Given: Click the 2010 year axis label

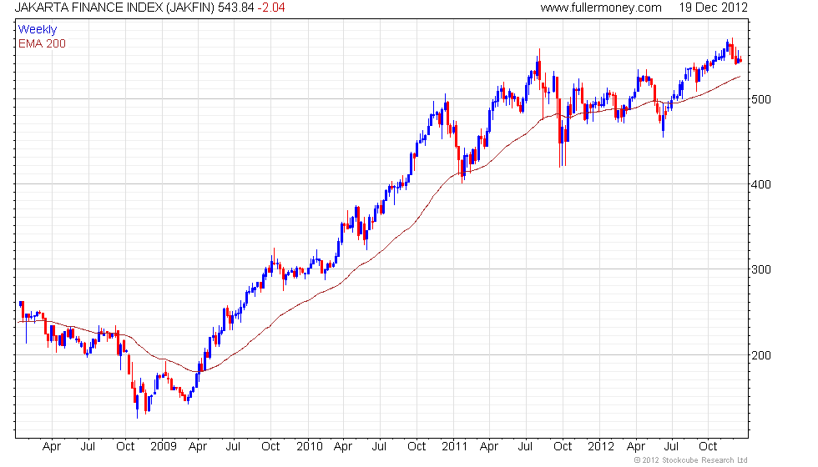Looking at the screenshot, I should [x=310, y=447].
